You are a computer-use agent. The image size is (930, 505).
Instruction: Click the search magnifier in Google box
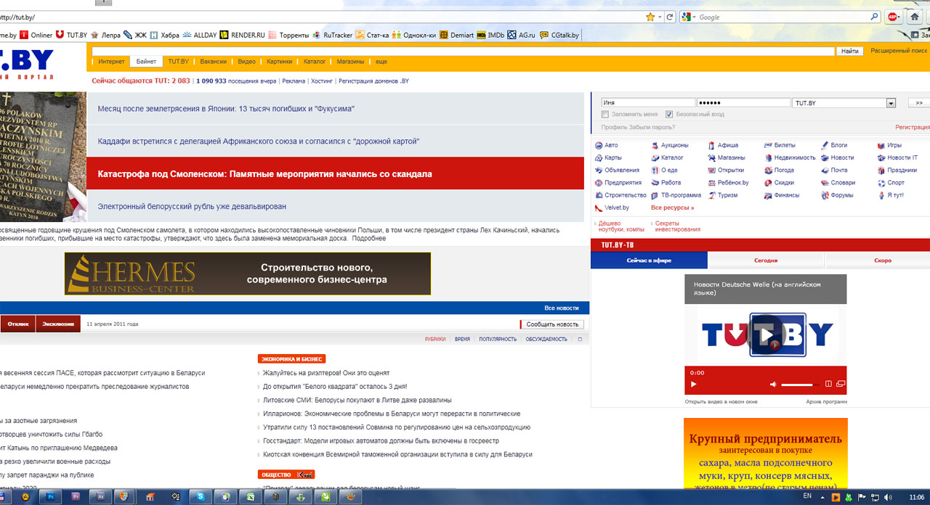(x=875, y=17)
